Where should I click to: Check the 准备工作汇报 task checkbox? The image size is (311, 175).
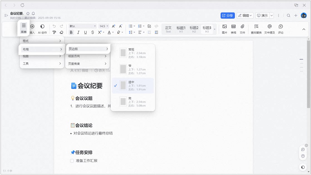(x=72, y=161)
